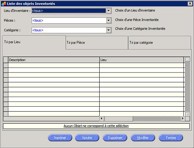Viewport: 194px width, 148px height.
Task: Switch to the Tri par catégorie tab
Action: point(160,43)
